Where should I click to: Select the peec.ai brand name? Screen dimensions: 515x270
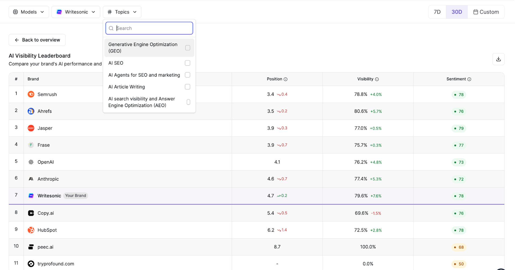pos(45,247)
